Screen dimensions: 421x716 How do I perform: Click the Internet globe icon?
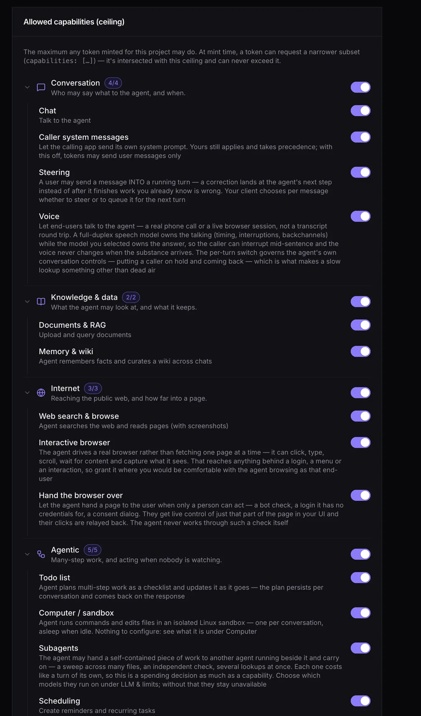(x=41, y=393)
